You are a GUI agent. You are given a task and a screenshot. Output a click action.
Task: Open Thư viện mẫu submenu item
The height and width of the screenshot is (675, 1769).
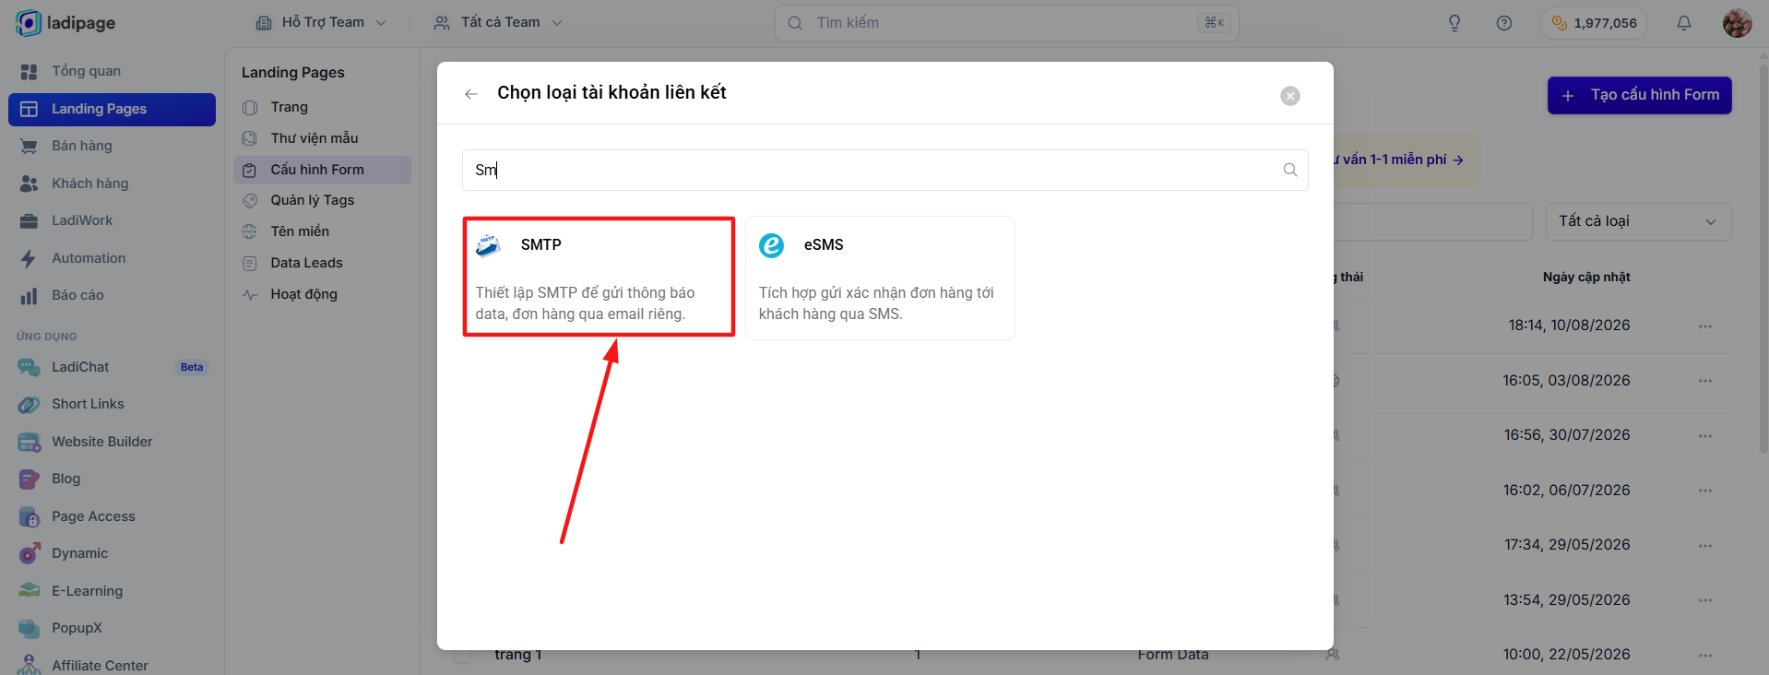[322, 138]
